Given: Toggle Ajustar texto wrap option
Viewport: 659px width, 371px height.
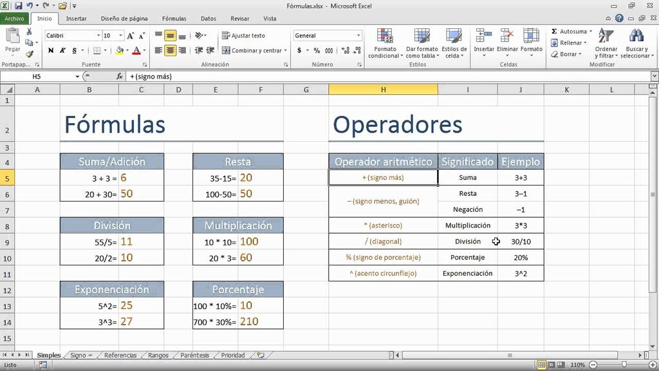Looking at the screenshot, I should 244,36.
